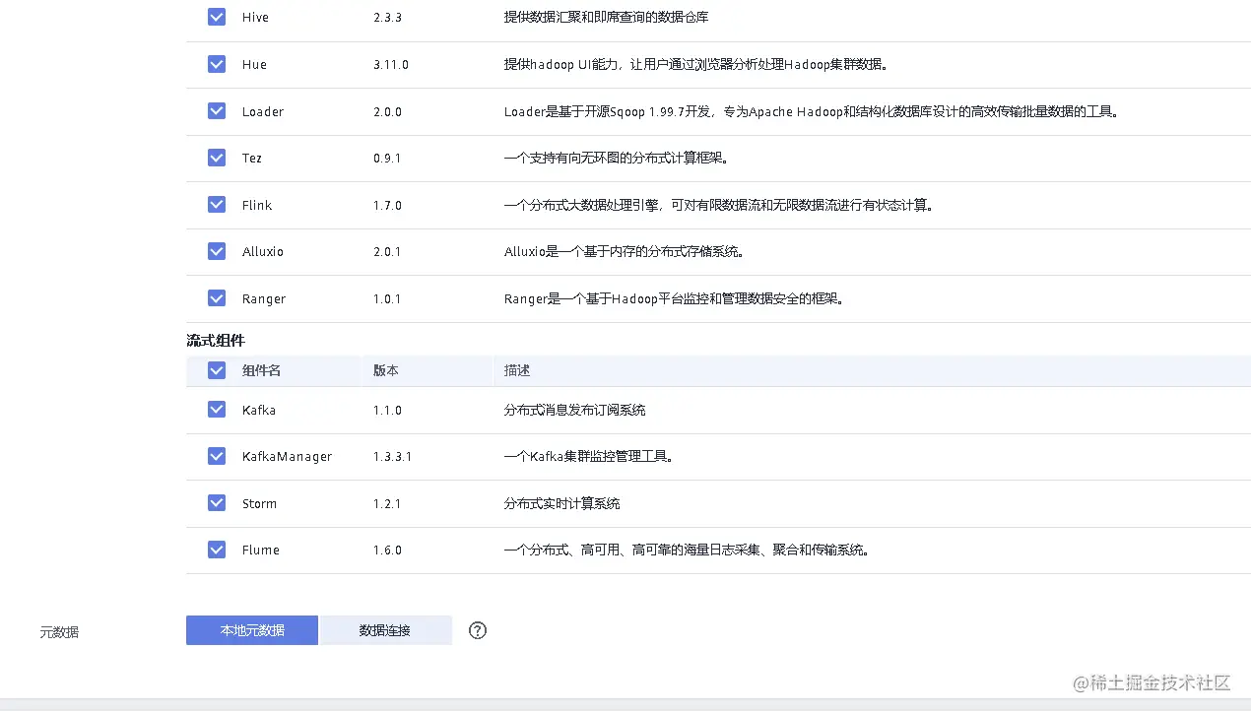Select the Tez component name
The image size is (1251, 713).
click(252, 159)
